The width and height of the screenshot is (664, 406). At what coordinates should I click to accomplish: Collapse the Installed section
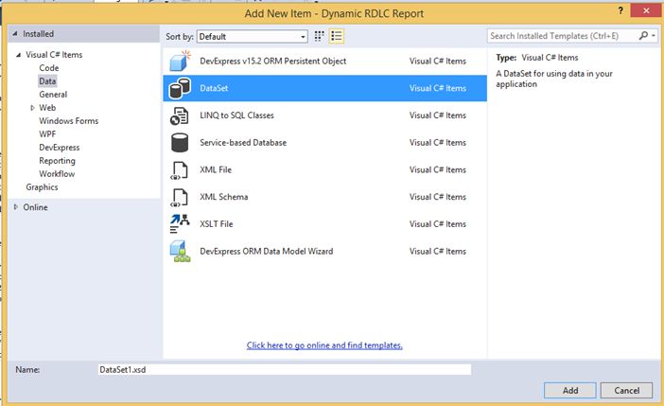15,33
